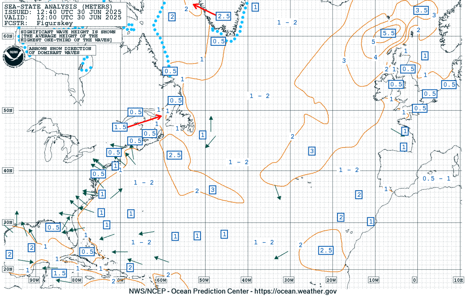The height and width of the screenshot is (296, 466).
Task: Select the "ISSUED: 12:40 UTC 30 JUN 2025" line
Action: click(x=63, y=12)
